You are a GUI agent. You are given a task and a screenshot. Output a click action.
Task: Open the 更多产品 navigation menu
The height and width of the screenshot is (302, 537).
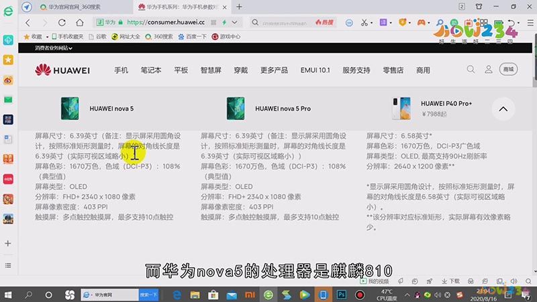pyautogui.click(x=274, y=70)
